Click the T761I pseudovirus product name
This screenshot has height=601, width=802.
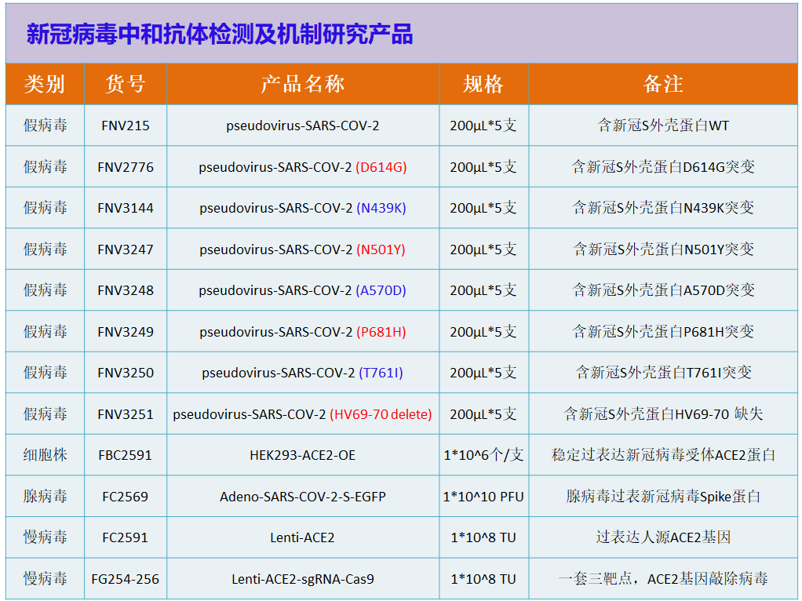(303, 373)
